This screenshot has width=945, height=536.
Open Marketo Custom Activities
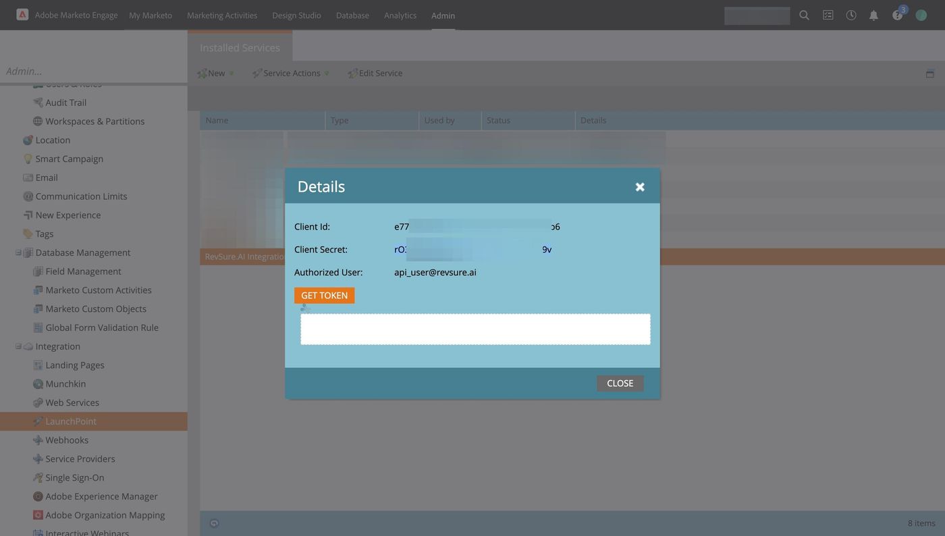pos(98,290)
